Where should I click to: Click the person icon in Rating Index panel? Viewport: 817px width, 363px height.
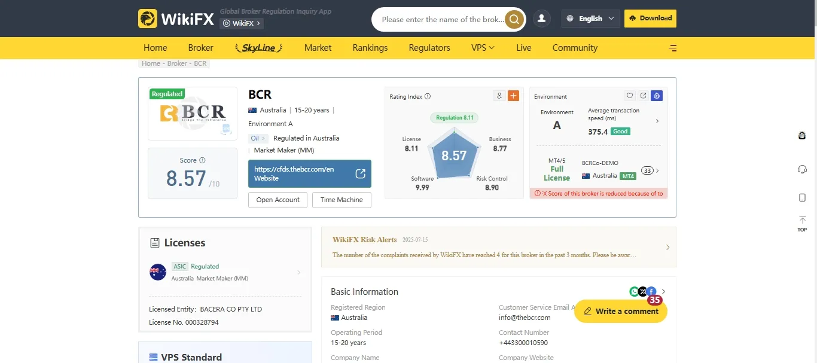tap(499, 96)
